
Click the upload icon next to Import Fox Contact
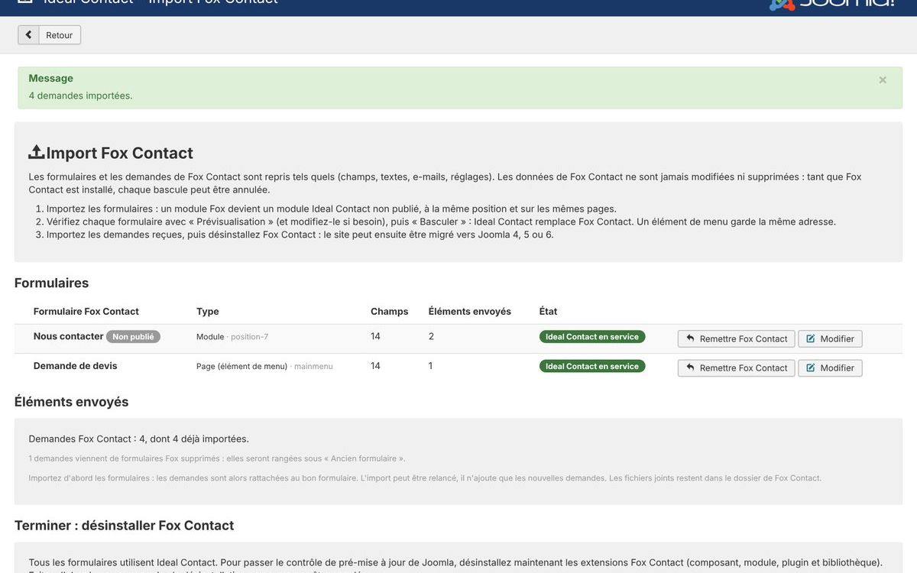[x=37, y=152]
